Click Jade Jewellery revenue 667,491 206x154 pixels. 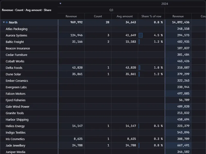point(183,145)
